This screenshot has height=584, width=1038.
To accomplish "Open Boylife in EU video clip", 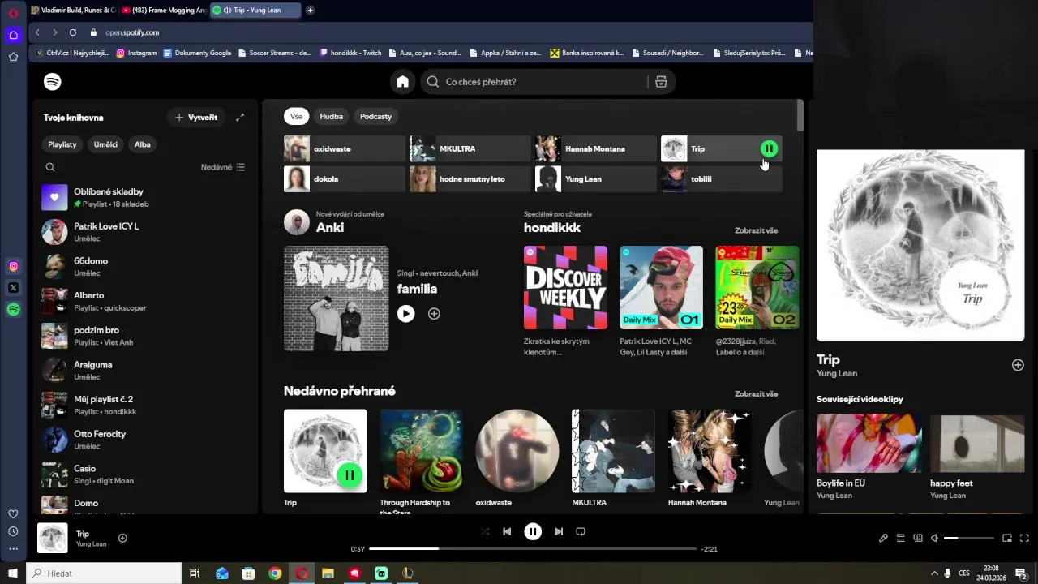I will pyautogui.click(x=869, y=456).
